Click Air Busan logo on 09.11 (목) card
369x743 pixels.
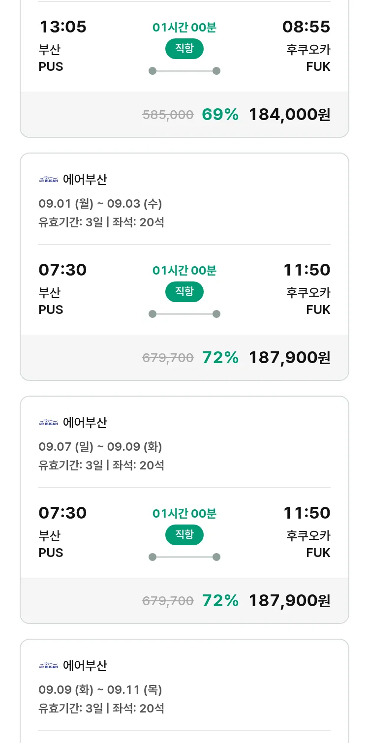click(48, 666)
